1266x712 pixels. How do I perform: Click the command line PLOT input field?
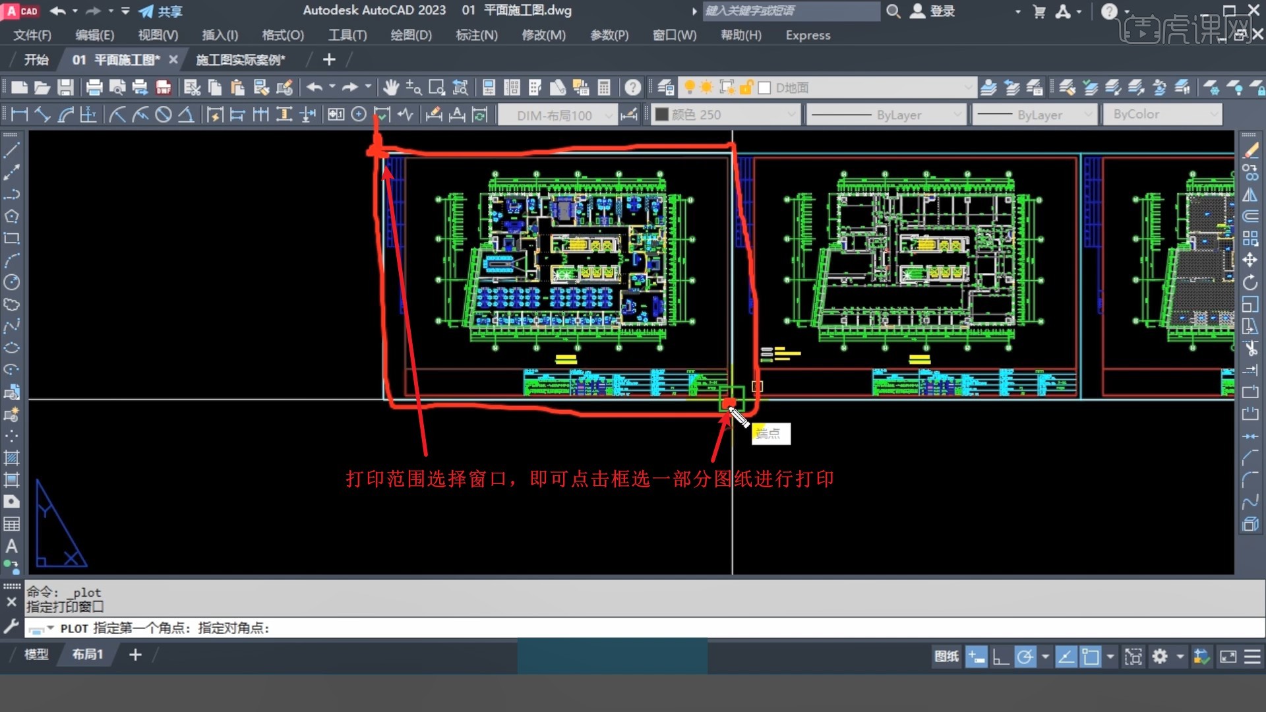(x=645, y=628)
